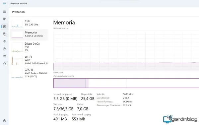Click the 60 secondi label
The height and width of the screenshot is (125, 199).
(x=58, y=72)
